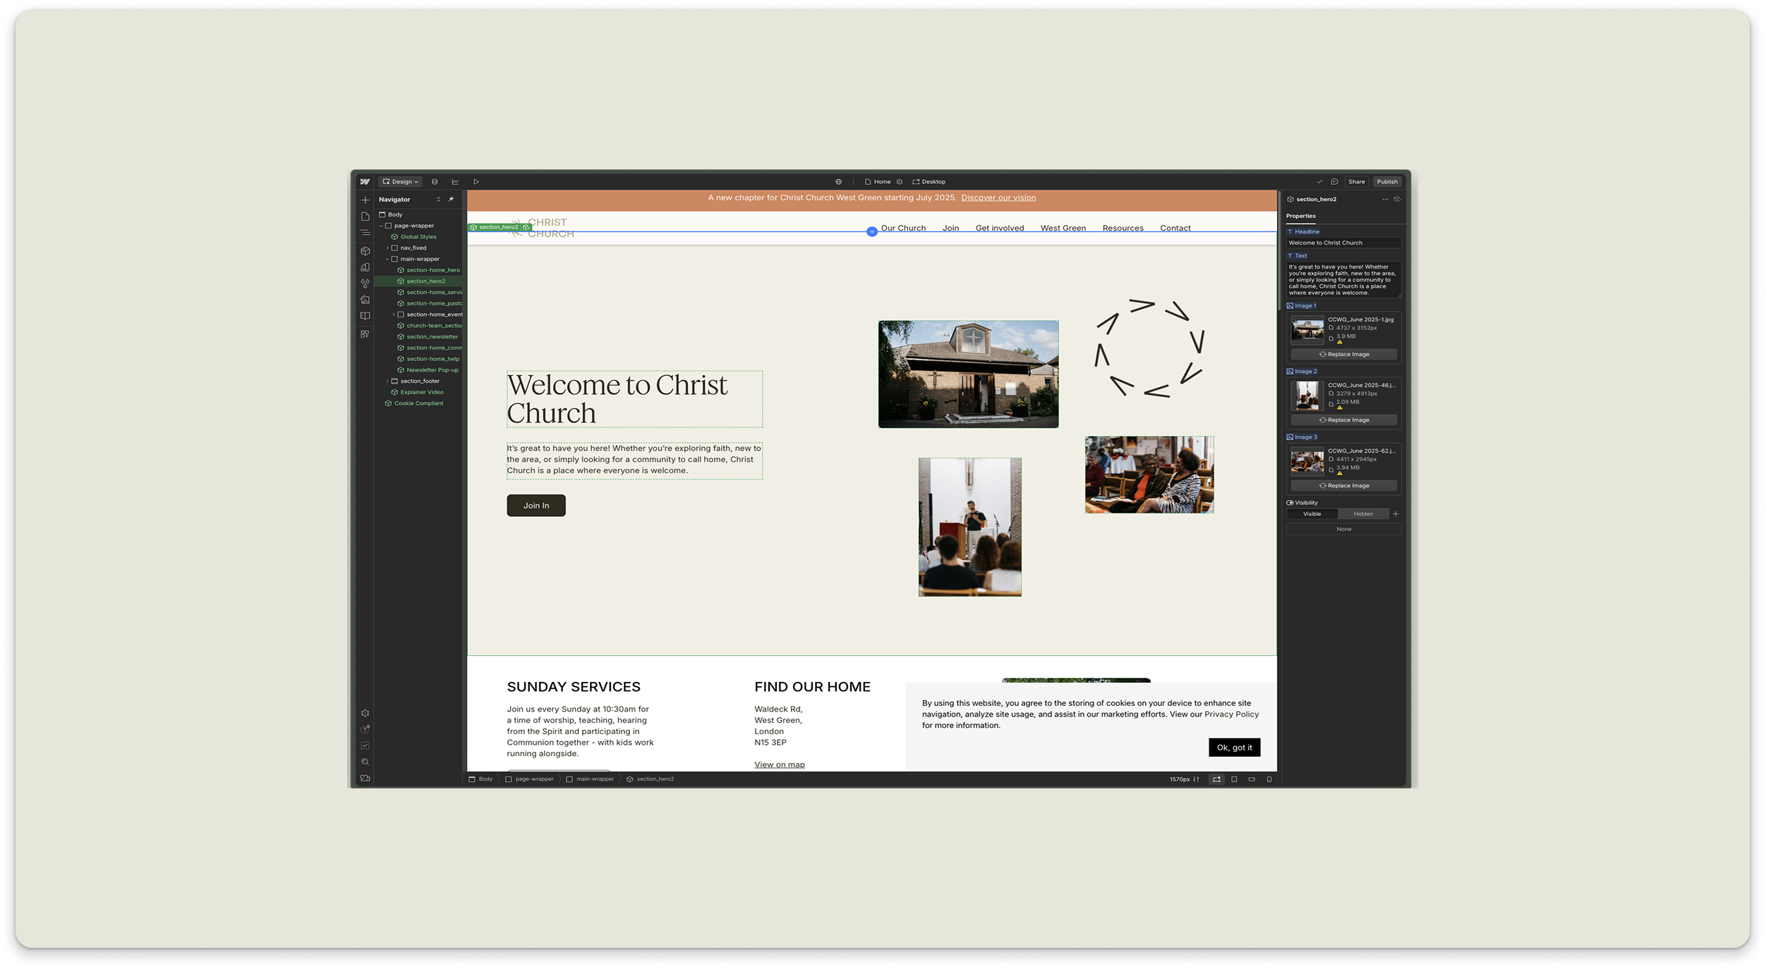The height and width of the screenshot is (969, 1766).
Task: Open Home page settings gear icon
Action: click(x=900, y=181)
